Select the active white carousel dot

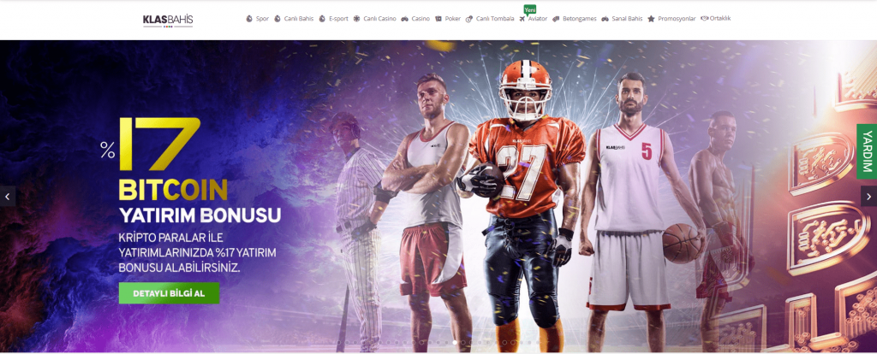pyautogui.click(x=454, y=342)
